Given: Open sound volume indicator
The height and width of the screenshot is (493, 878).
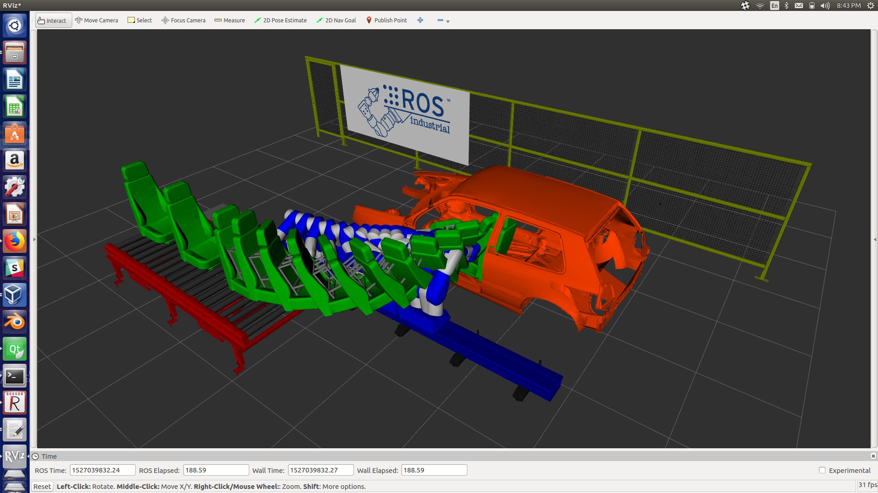Looking at the screenshot, I should pyautogui.click(x=825, y=5).
